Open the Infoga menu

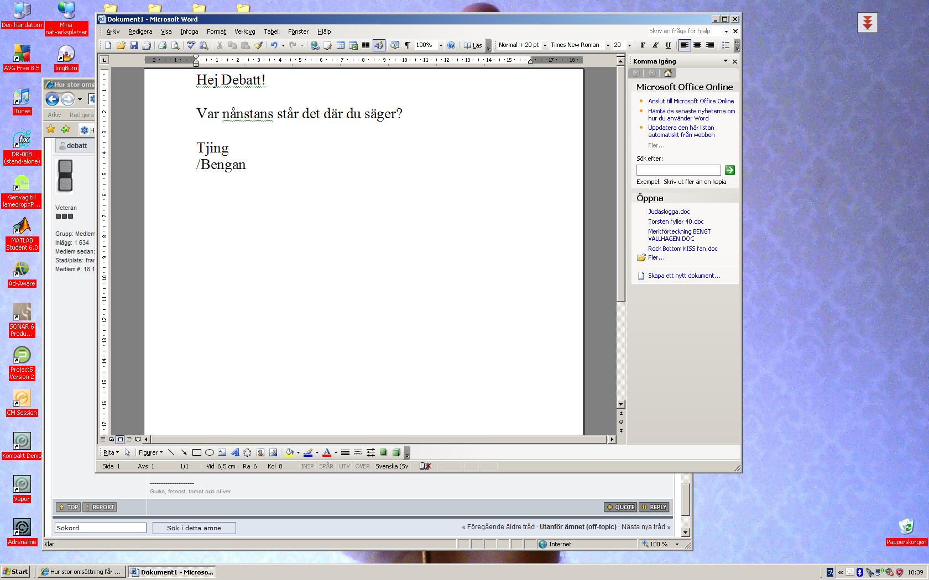coord(189,31)
